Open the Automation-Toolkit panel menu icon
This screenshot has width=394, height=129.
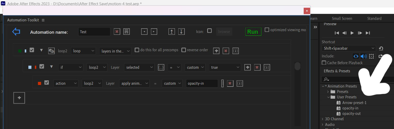point(43,20)
